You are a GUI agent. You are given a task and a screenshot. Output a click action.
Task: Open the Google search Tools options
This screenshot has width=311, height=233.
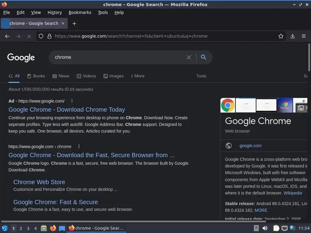click(201, 76)
